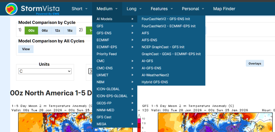Open the Units dropdown showing C
275x132 pixels.
click(x=45, y=71)
